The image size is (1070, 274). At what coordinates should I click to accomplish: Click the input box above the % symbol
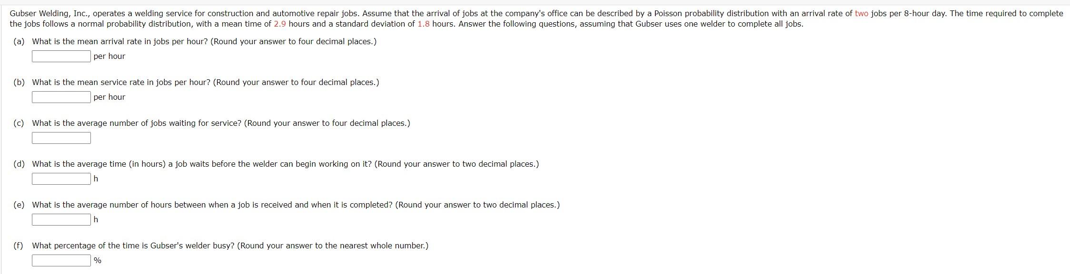(x=61, y=260)
